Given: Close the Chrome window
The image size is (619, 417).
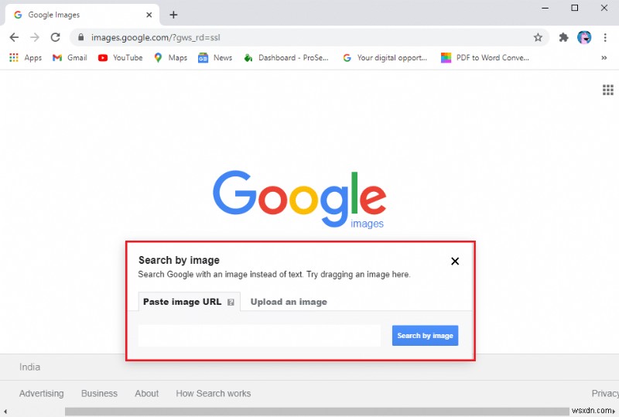Looking at the screenshot, I should pos(604,8).
